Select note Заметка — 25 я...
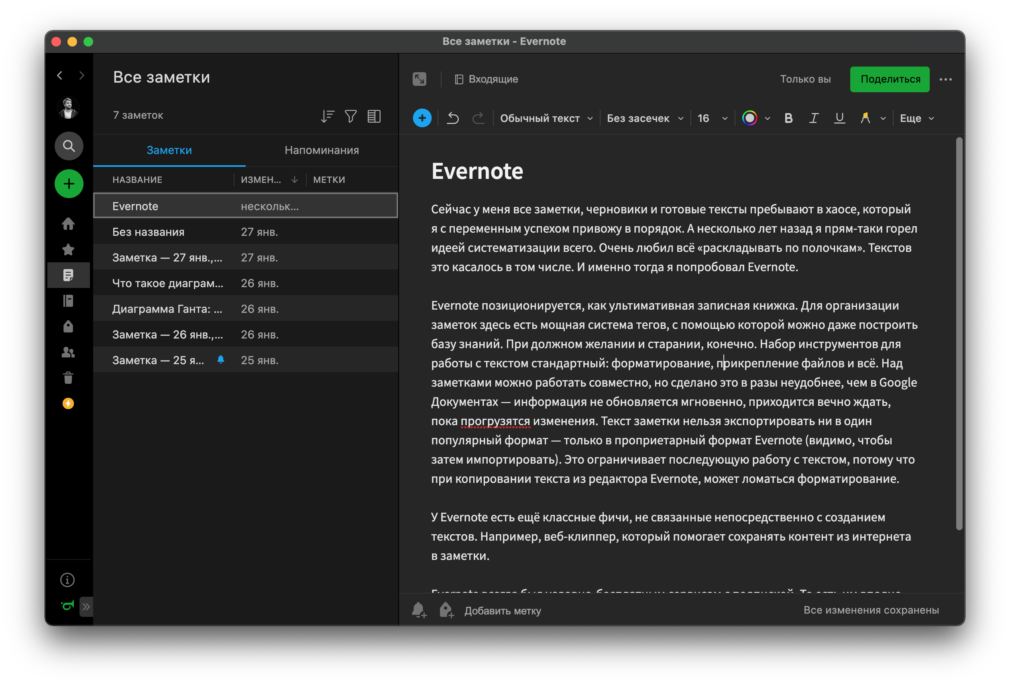This screenshot has height=685, width=1010. 246,360
